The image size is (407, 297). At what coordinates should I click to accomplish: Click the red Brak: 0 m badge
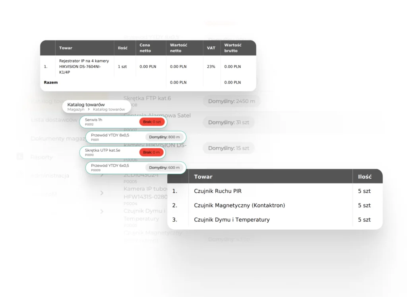pyautogui.click(x=151, y=152)
